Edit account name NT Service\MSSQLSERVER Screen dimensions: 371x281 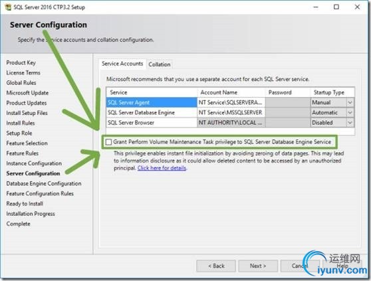tap(231, 113)
